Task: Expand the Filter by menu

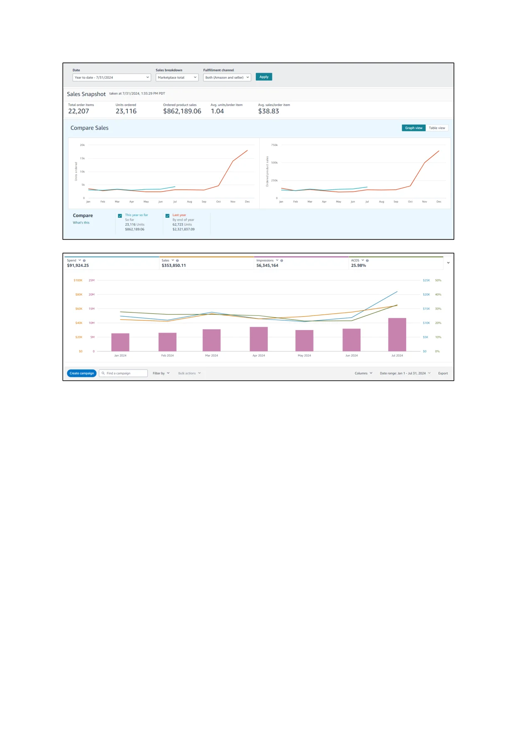Action: point(161,373)
